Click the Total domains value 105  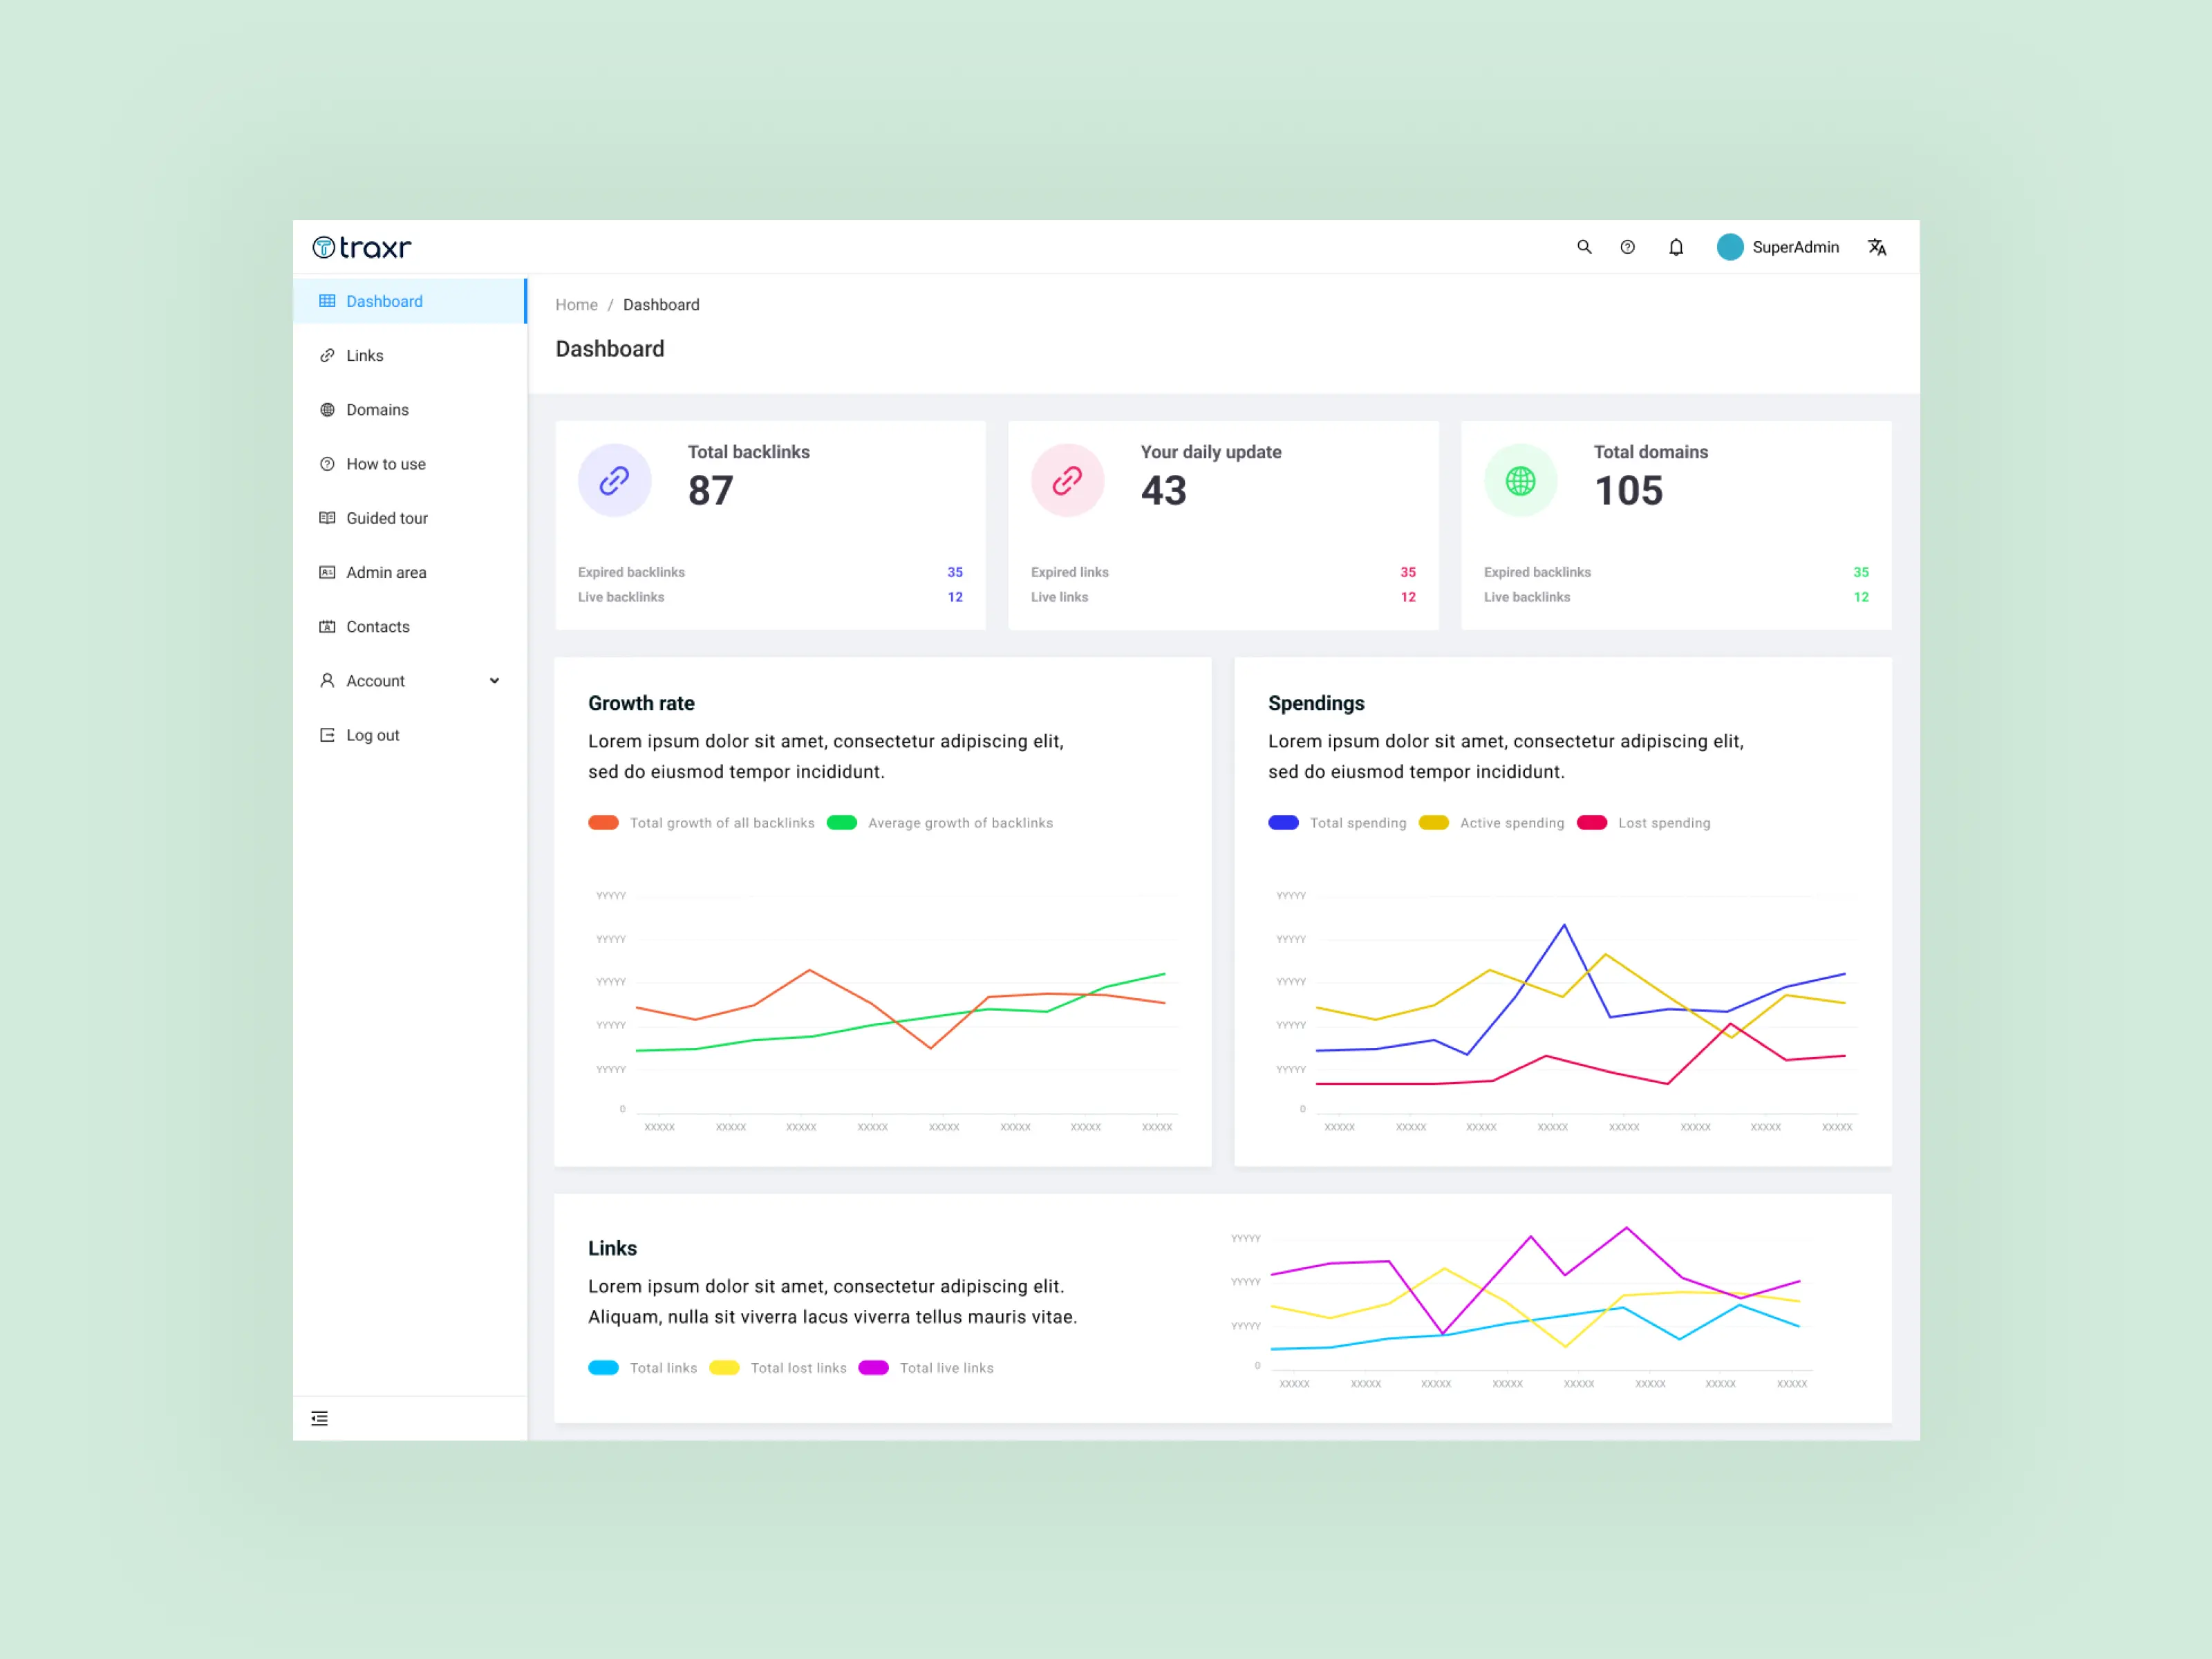click(1628, 491)
